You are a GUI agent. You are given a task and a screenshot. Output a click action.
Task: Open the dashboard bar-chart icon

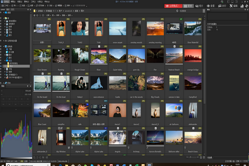(242, 6)
